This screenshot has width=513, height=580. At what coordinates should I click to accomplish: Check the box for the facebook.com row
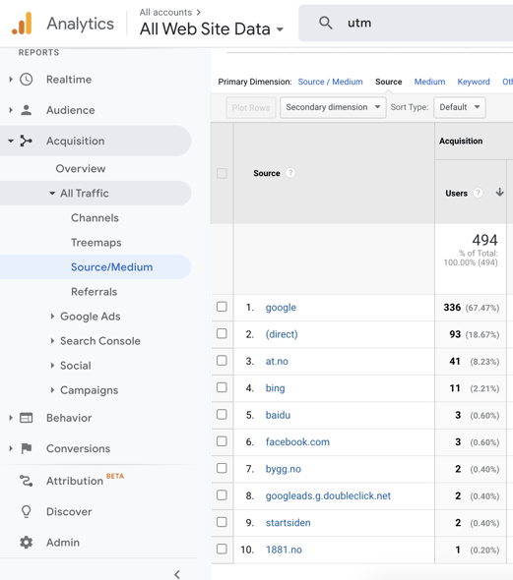pos(222,441)
